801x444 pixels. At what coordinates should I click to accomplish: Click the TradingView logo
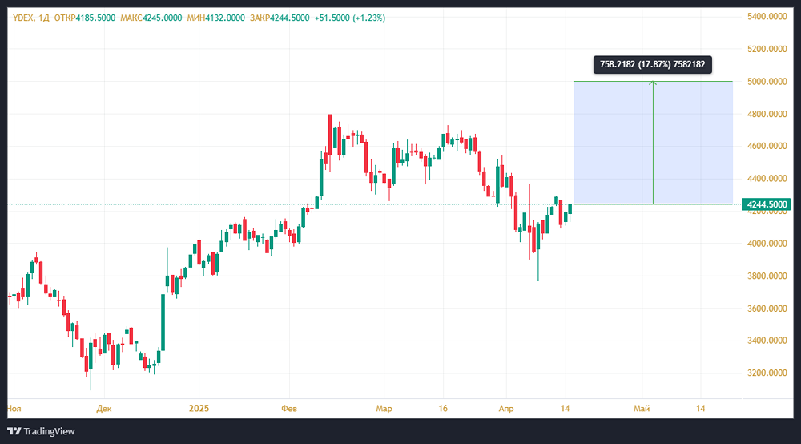pos(41,431)
